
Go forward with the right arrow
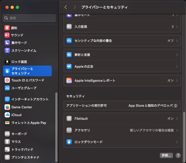[75, 7]
